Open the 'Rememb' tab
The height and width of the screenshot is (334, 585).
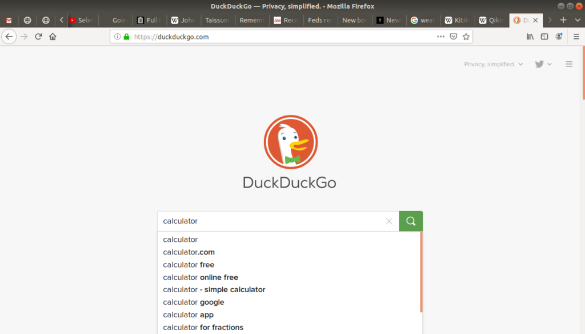pyautogui.click(x=252, y=20)
